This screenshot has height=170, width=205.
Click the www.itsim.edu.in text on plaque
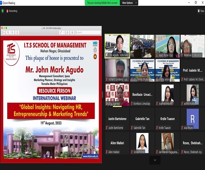click(x=91, y=156)
